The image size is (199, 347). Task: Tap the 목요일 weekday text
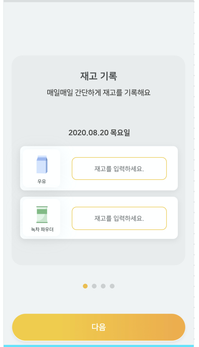click(120, 133)
